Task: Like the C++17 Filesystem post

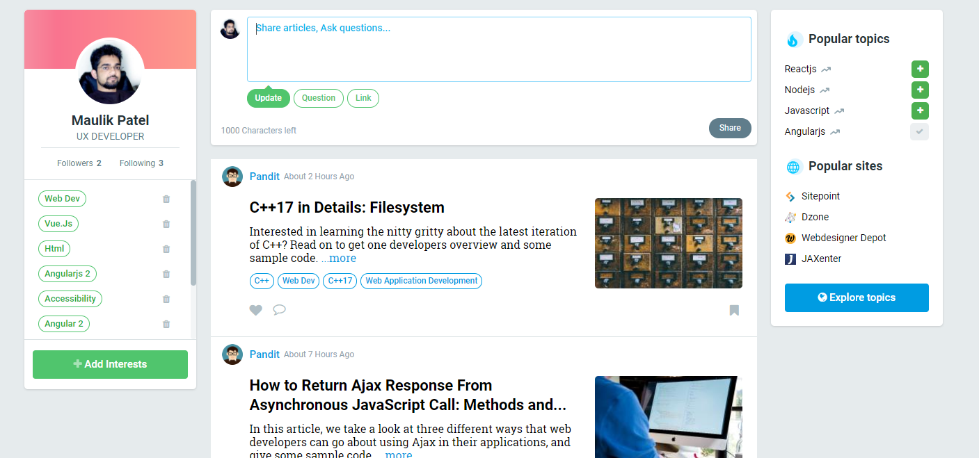Action: tap(256, 310)
